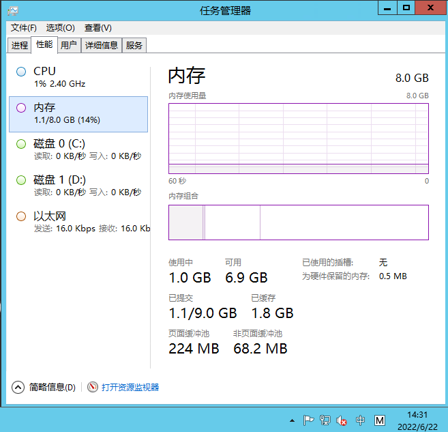Switch to the 进程 tab

tap(20, 46)
